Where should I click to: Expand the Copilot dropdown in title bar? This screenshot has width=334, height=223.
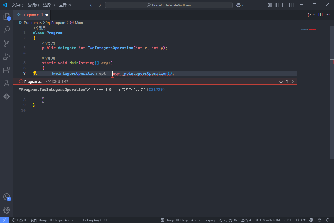click(243, 5)
